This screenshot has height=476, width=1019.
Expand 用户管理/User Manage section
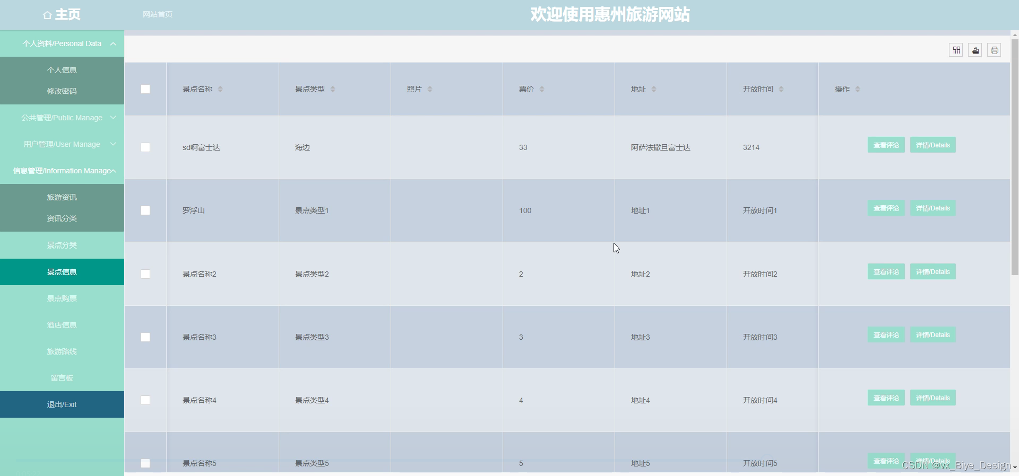(x=62, y=144)
